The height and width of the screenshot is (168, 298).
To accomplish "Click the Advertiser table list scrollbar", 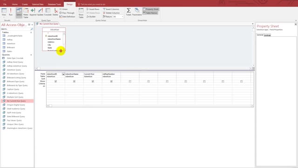I will [x=64, y=41].
